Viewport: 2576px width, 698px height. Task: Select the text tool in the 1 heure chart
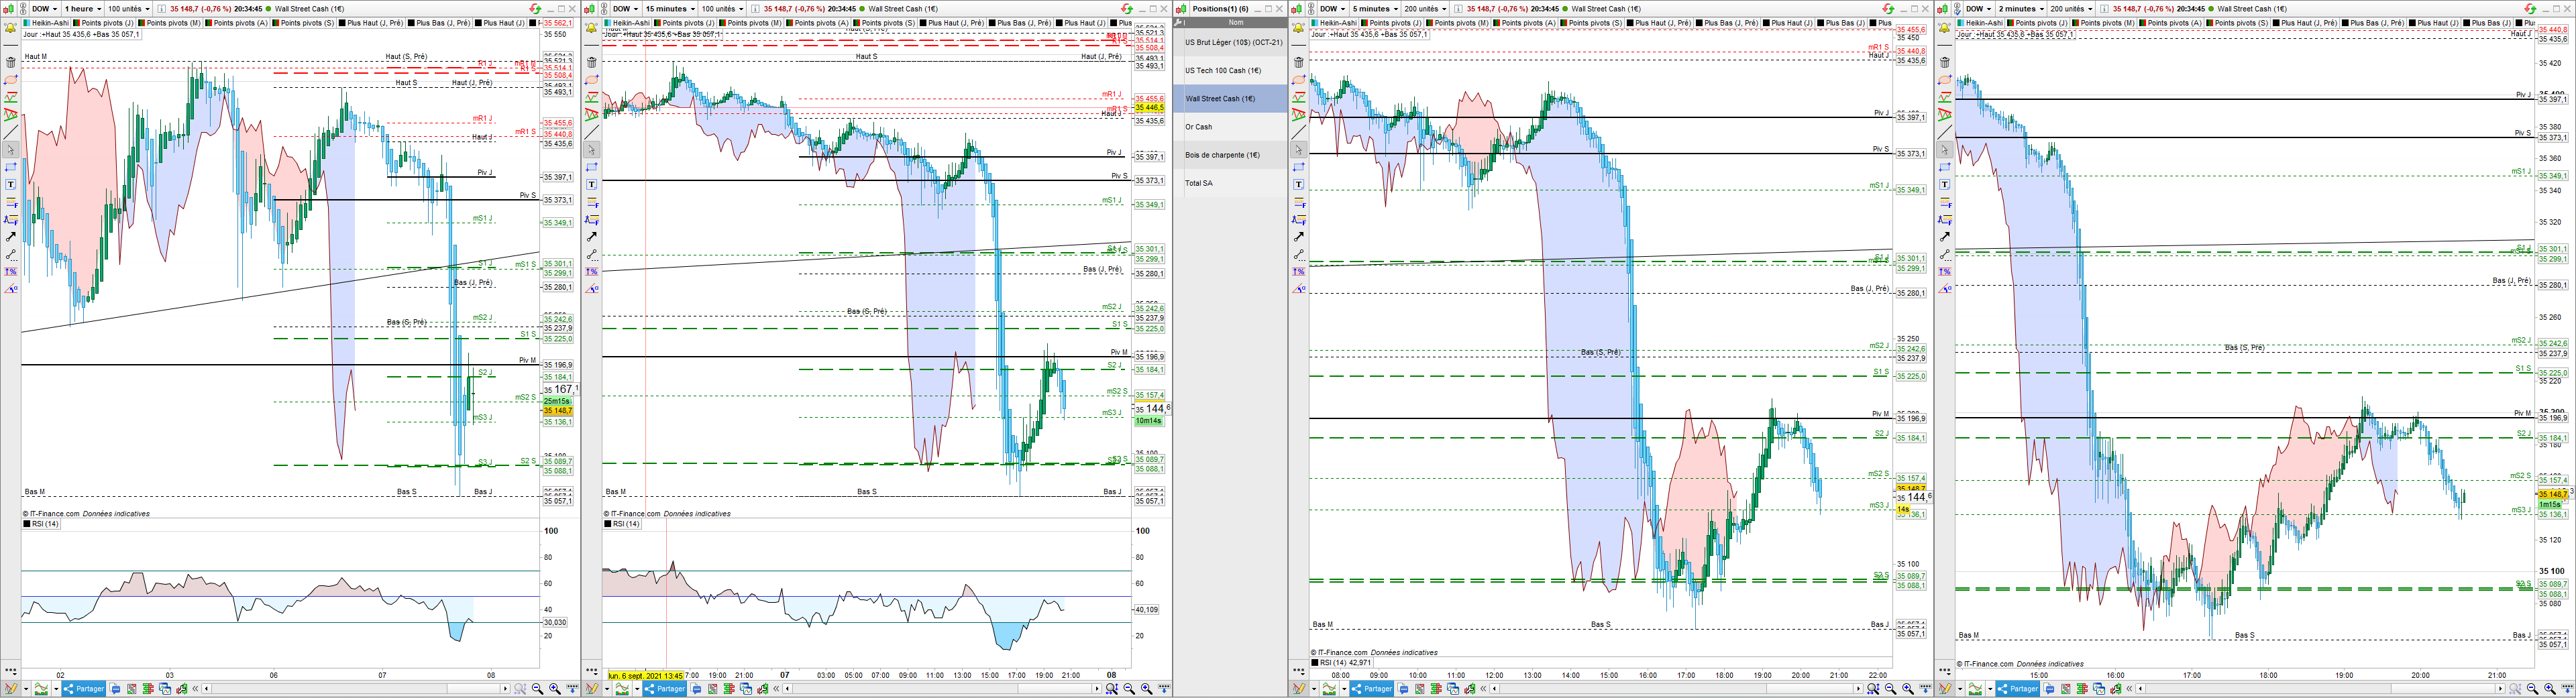click(x=11, y=184)
